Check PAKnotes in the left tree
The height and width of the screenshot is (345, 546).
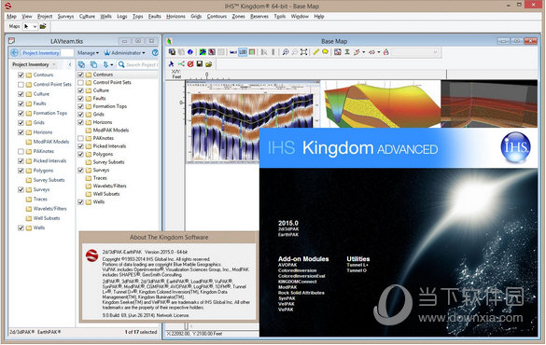pyautogui.click(x=21, y=151)
